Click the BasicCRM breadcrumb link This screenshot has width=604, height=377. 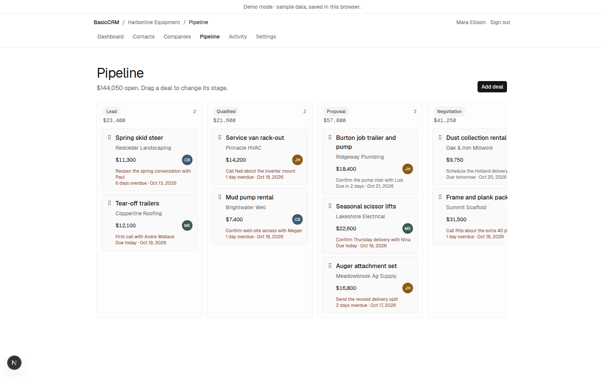point(106,22)
